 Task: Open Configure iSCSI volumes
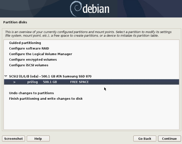pyautogui.click(x=28, y=65)
